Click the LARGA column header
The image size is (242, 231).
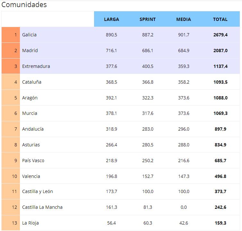111,19
